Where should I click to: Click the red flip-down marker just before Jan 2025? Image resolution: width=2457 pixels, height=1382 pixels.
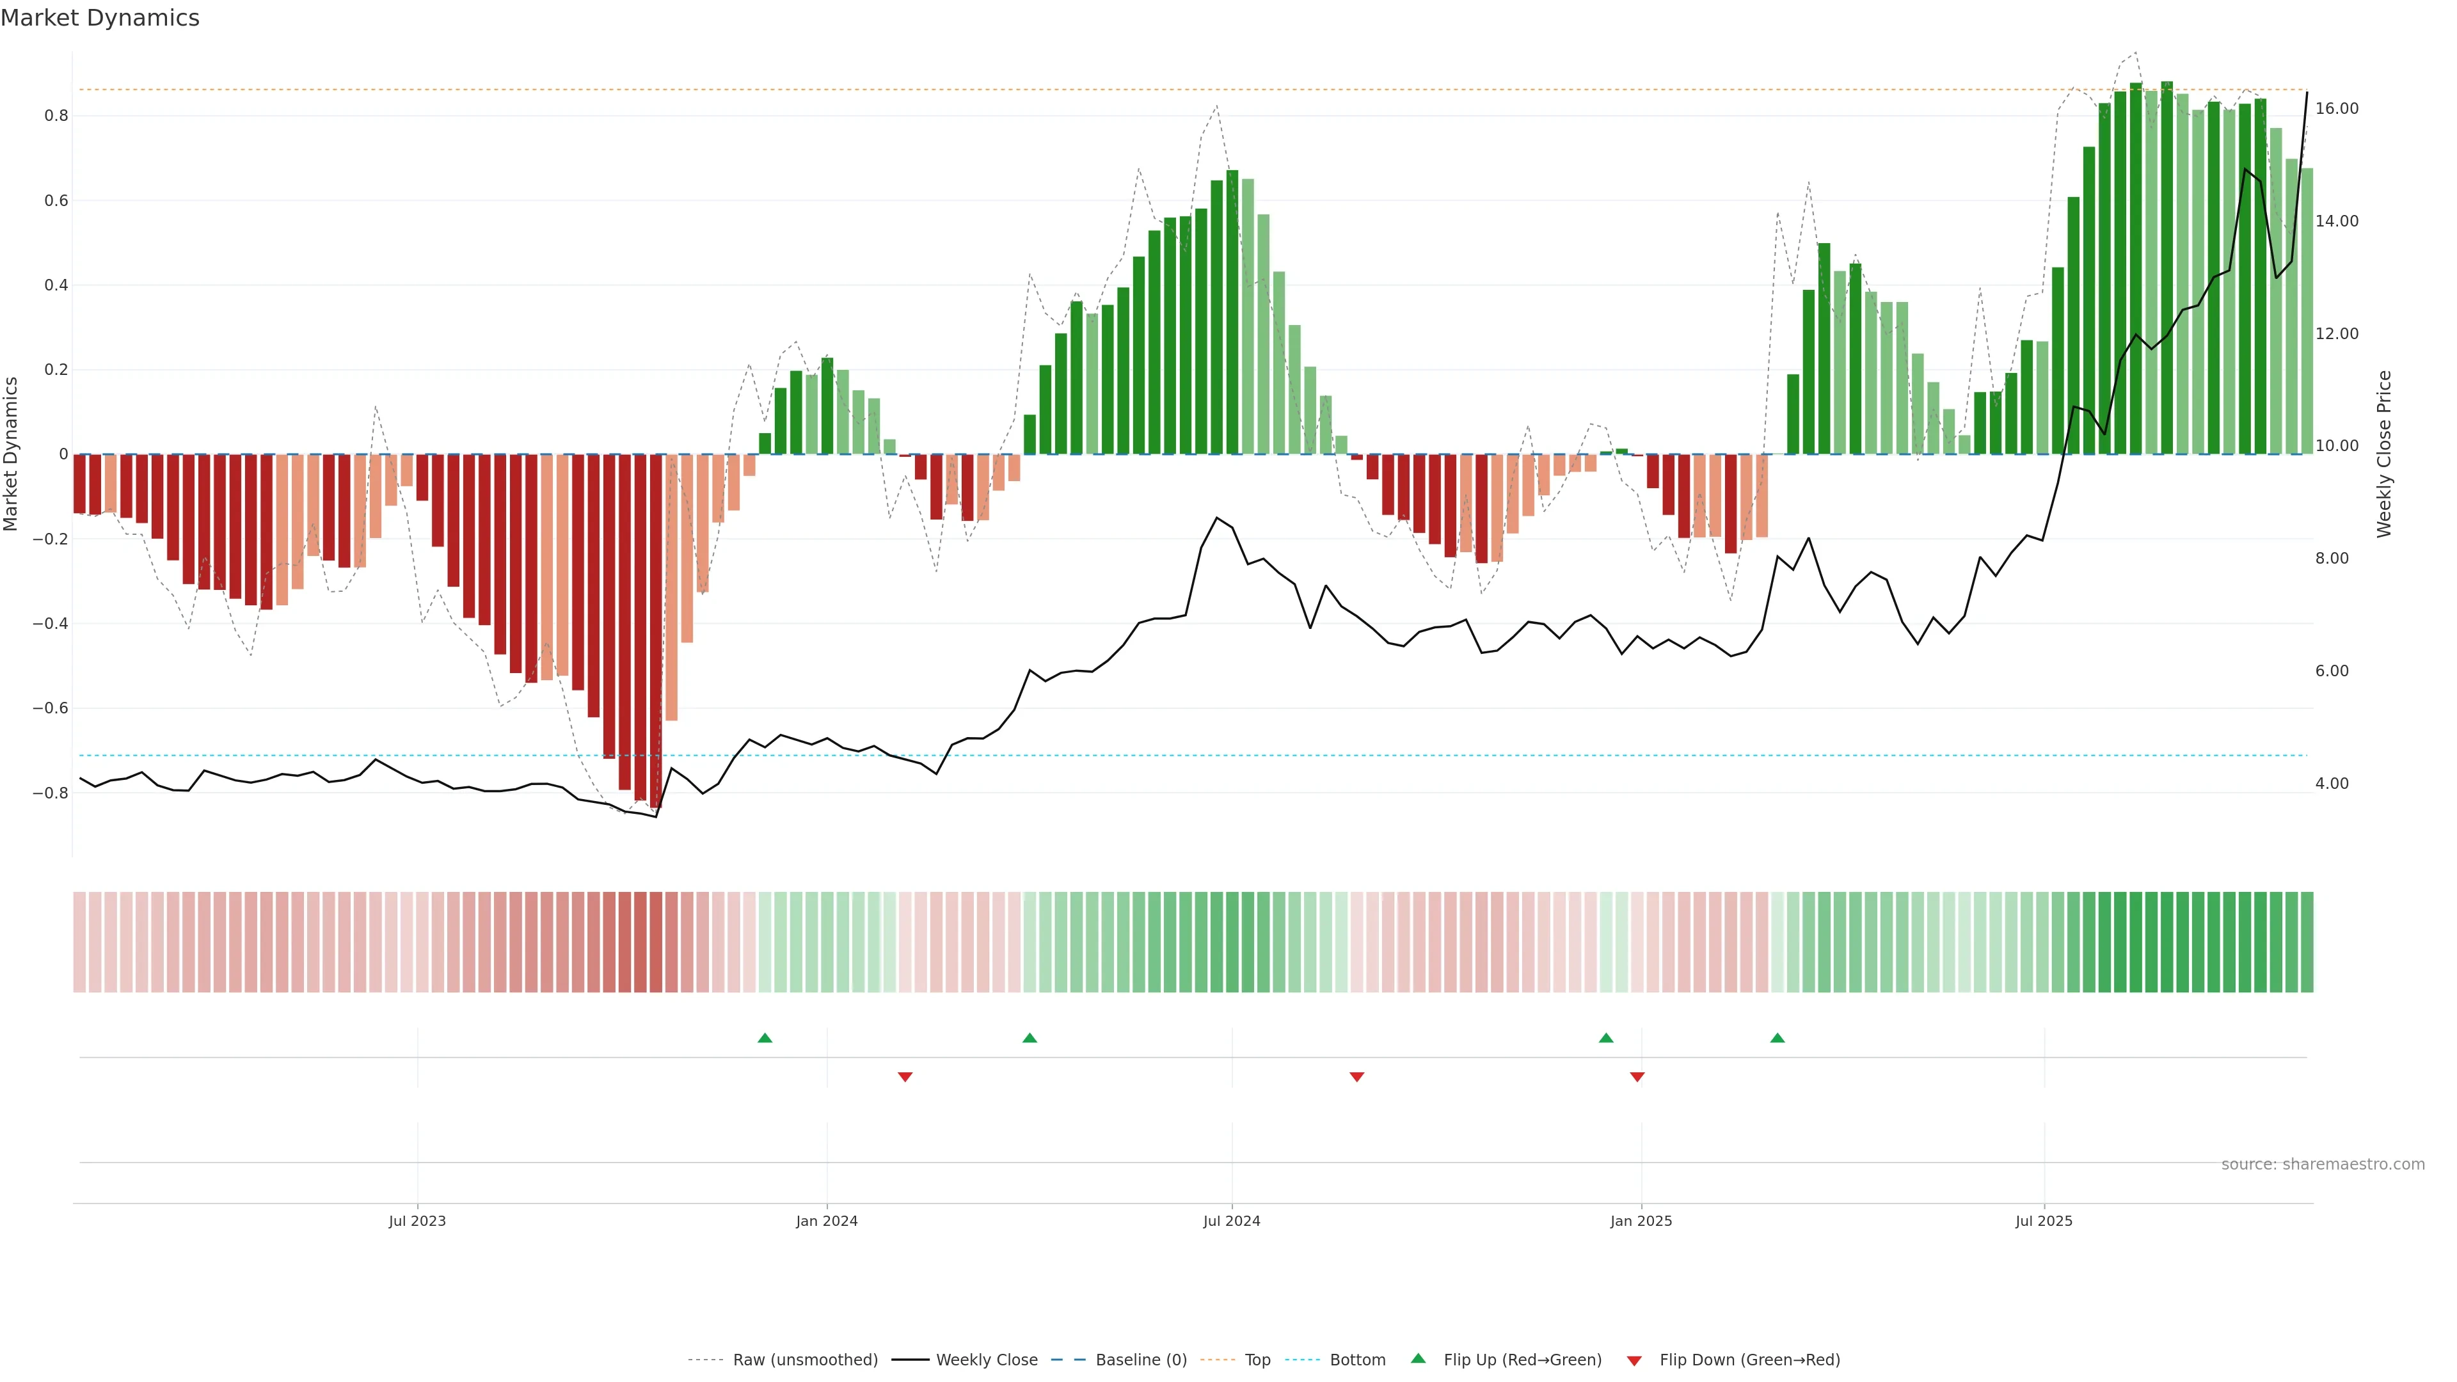tap(1637, 1077)
